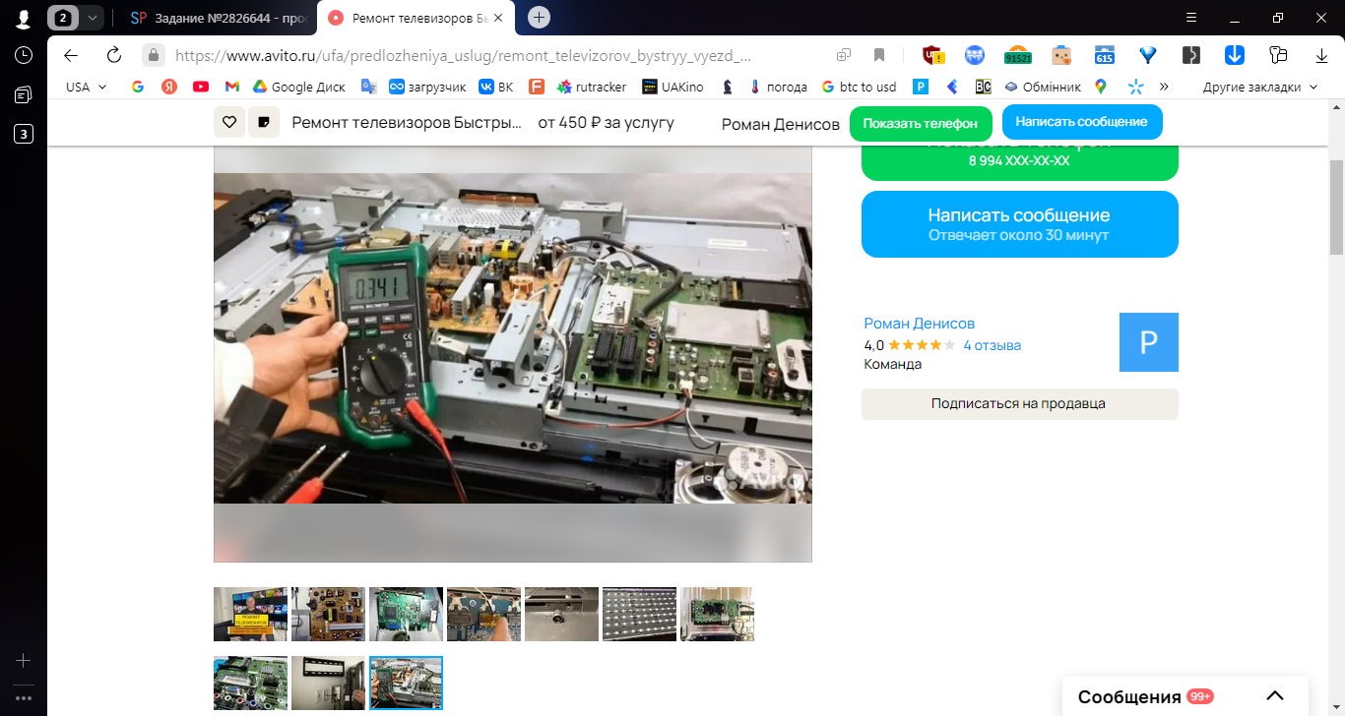Add listing to favorites with heart icon
Image resolution: width=1345 pixels, height=716 pixels.
[x=229, y=122]
